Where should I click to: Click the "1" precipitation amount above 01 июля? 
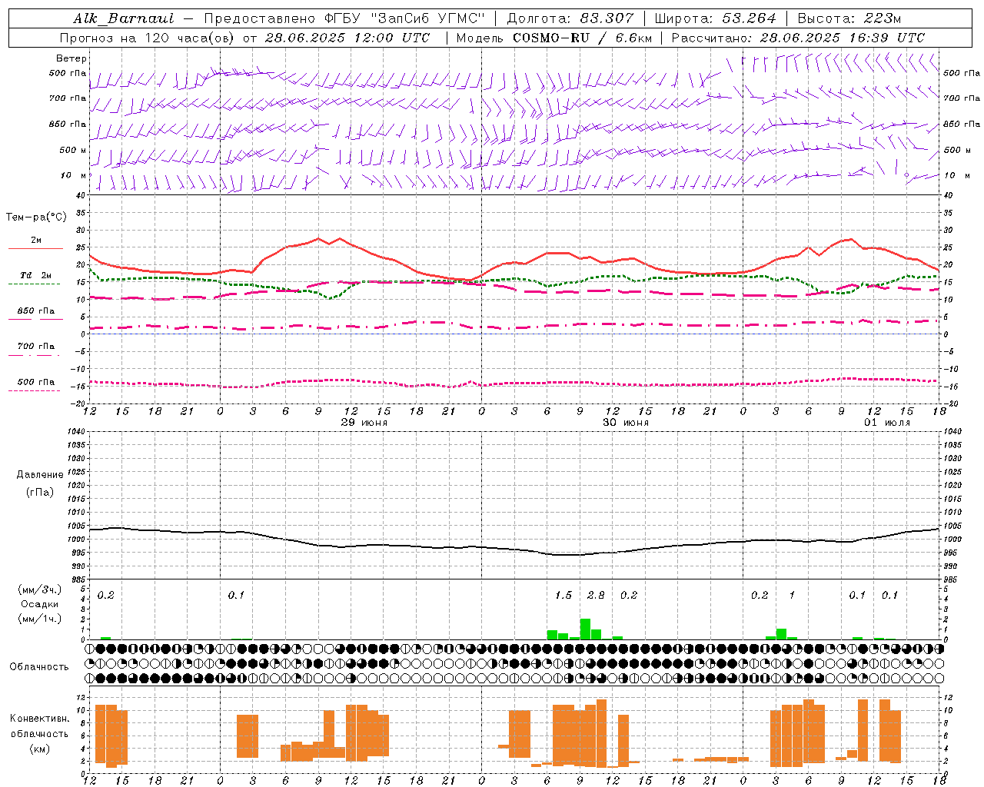792,595
